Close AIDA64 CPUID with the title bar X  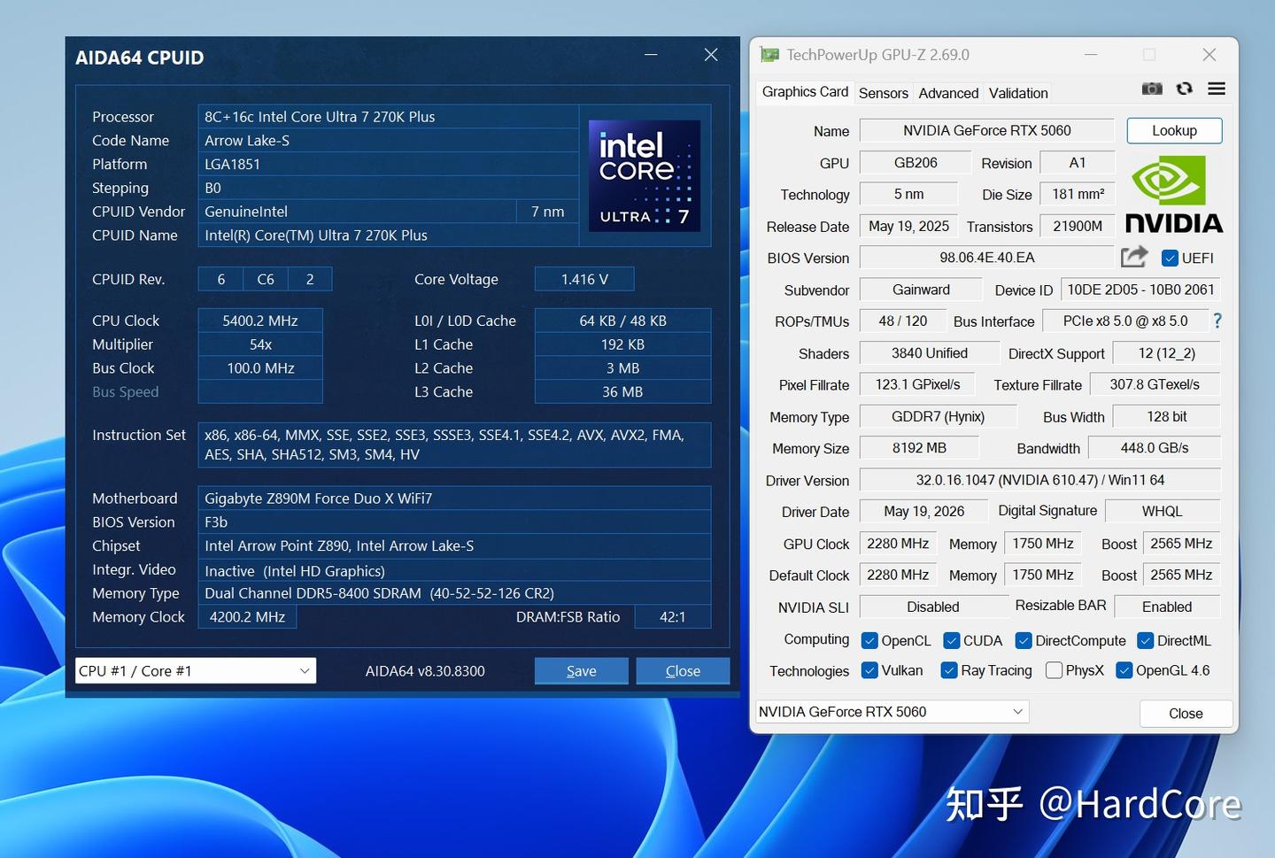click(x=711, y=55)
